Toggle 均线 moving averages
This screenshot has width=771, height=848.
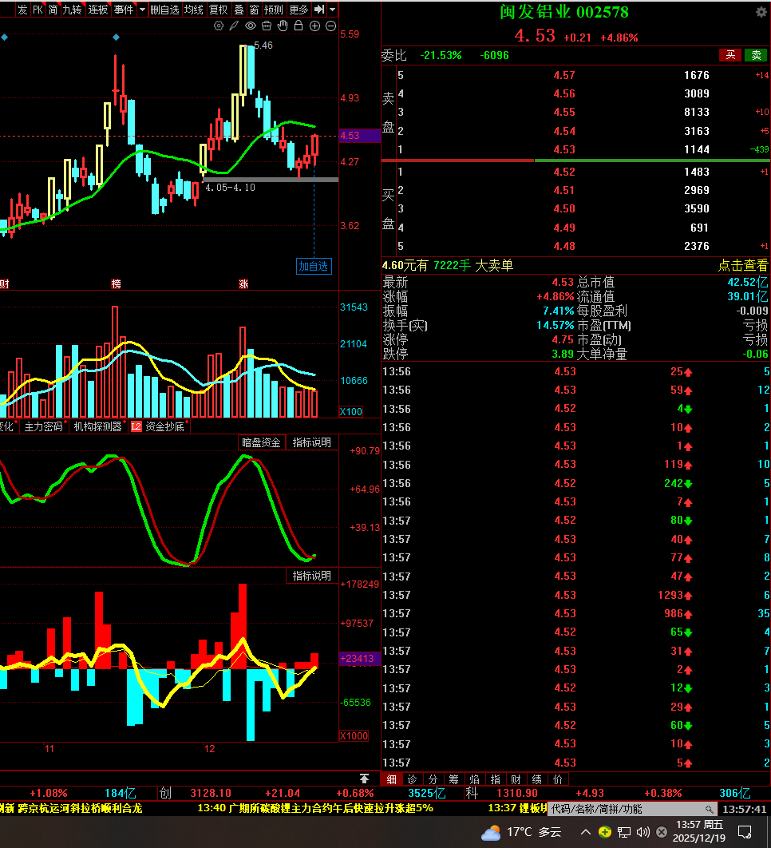pyautogui.click(x=194, y=10)
